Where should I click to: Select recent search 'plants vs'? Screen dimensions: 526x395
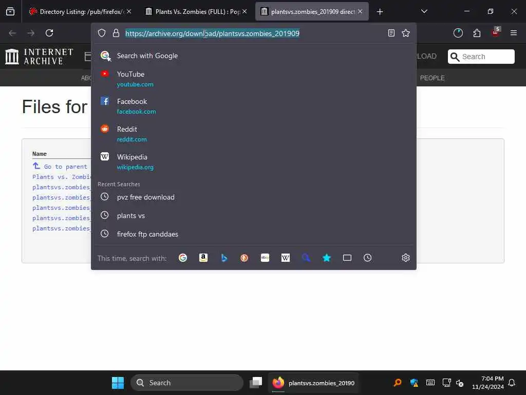coord(254,216)
